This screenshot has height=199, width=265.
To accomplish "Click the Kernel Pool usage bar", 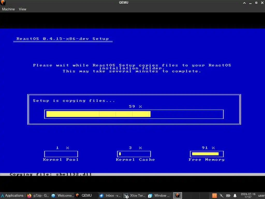I will [x=61, y=154].
